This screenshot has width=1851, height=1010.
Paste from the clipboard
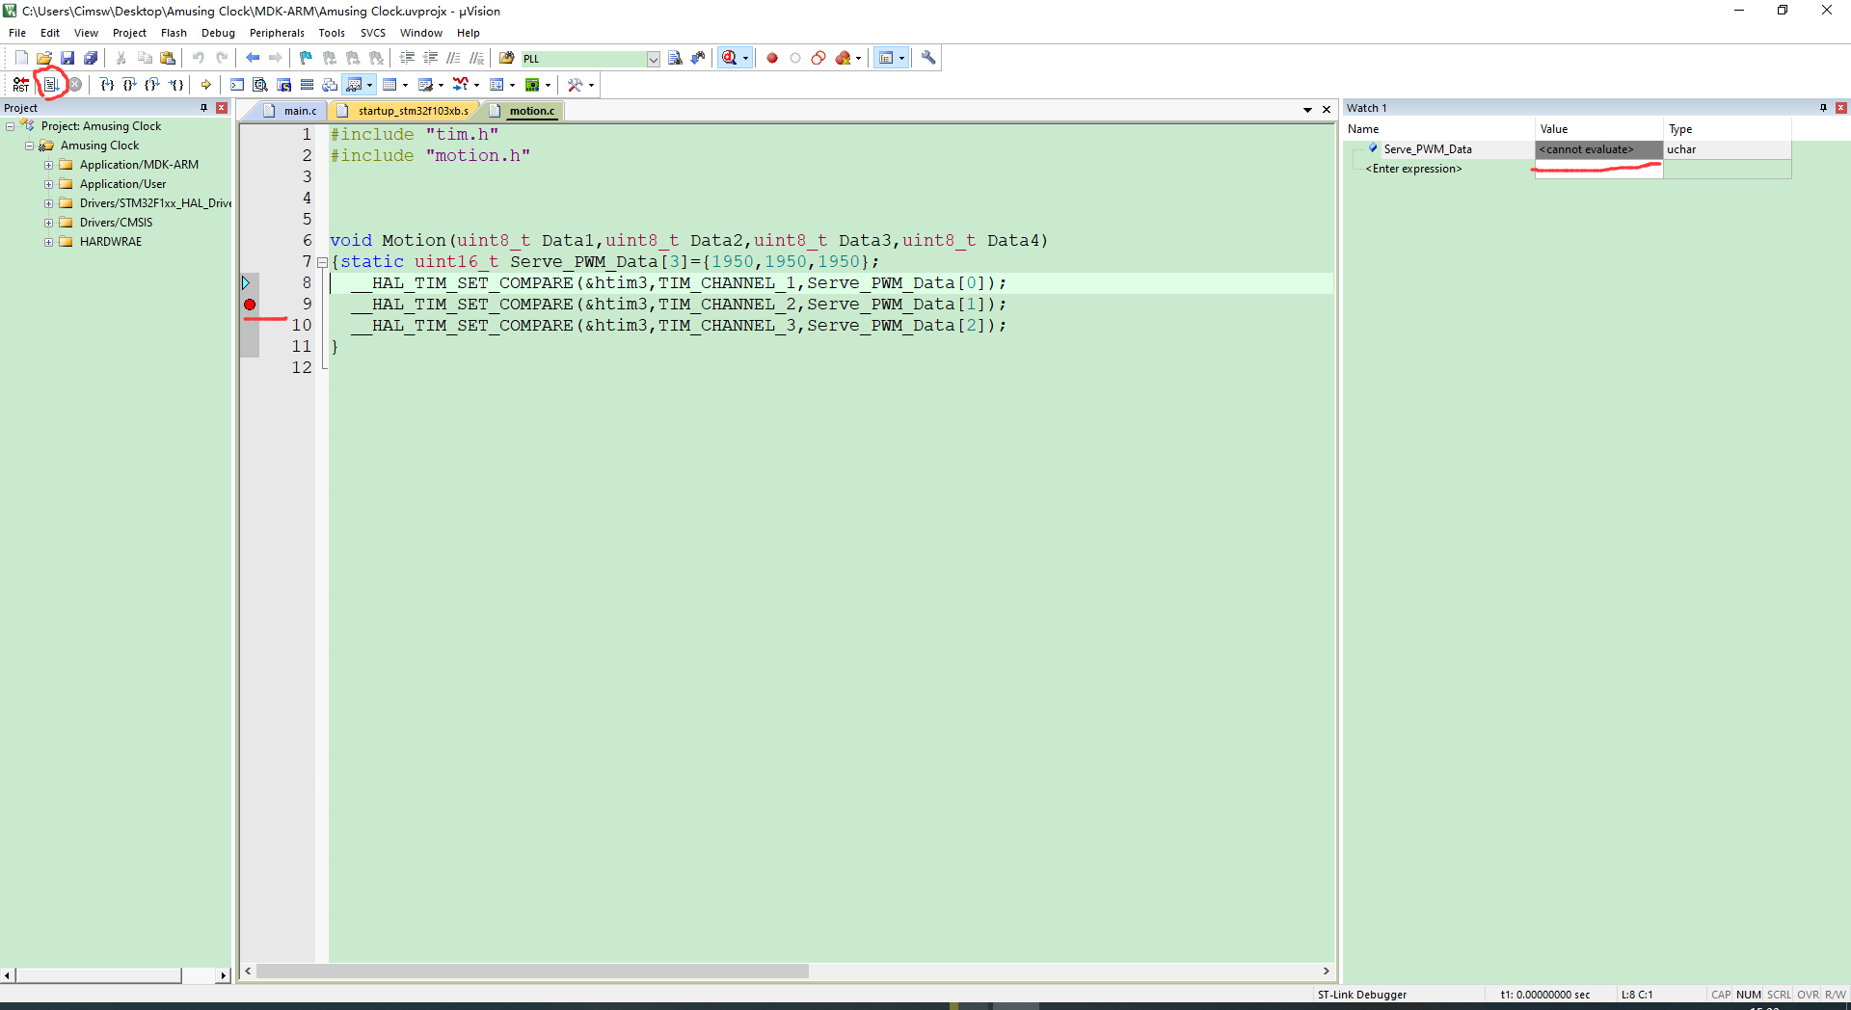tap(168, 58)
